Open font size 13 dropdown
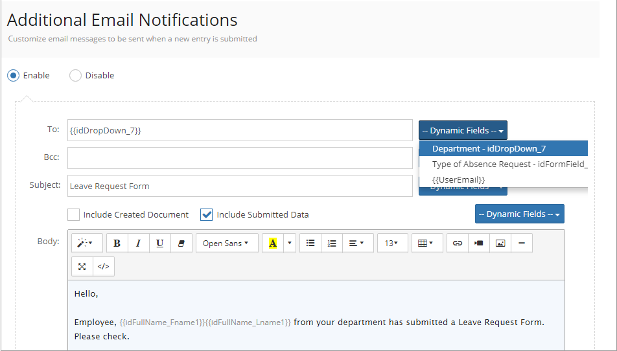 (391, 243)
